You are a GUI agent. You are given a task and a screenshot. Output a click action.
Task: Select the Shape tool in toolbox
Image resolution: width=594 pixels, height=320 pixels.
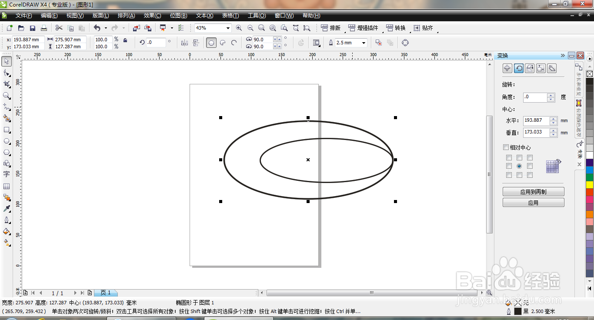point(7,73)
